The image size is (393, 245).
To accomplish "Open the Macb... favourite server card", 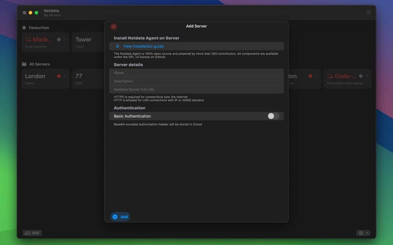I will coord(45,42).
